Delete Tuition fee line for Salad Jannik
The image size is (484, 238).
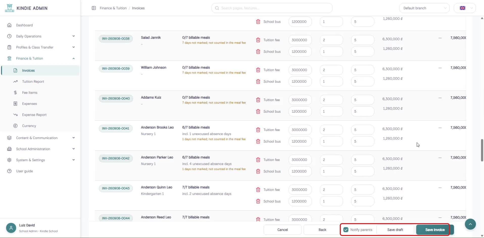pos(258,40)
